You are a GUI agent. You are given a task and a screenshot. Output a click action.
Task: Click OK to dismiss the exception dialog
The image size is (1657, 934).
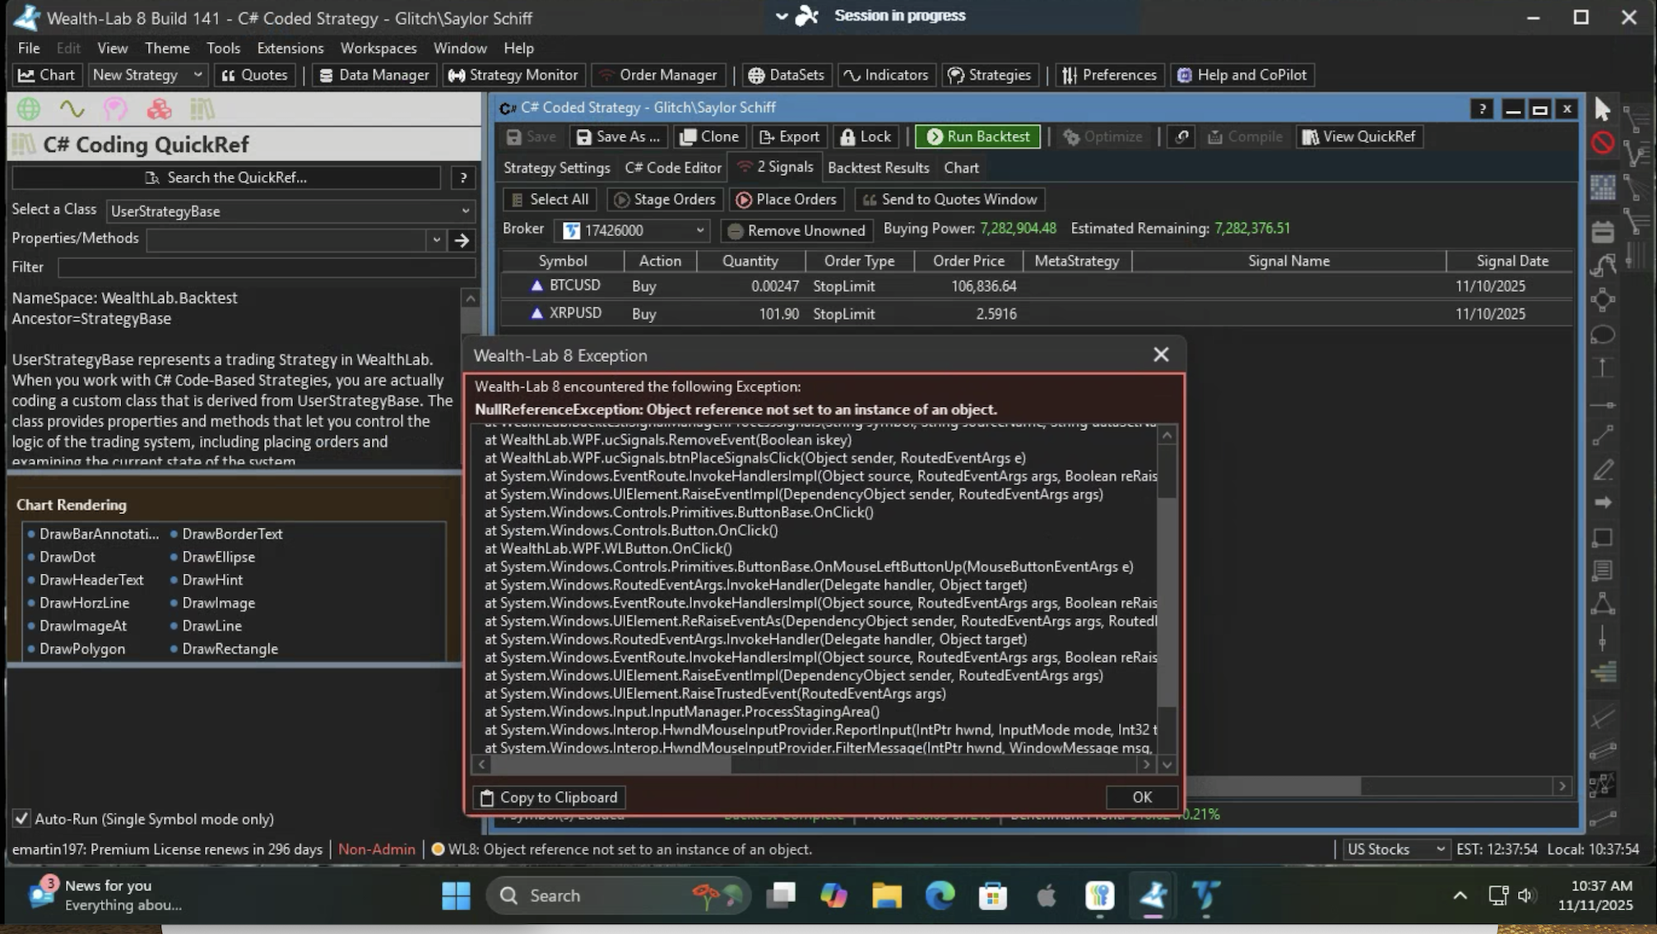(x=1141, y=798)
